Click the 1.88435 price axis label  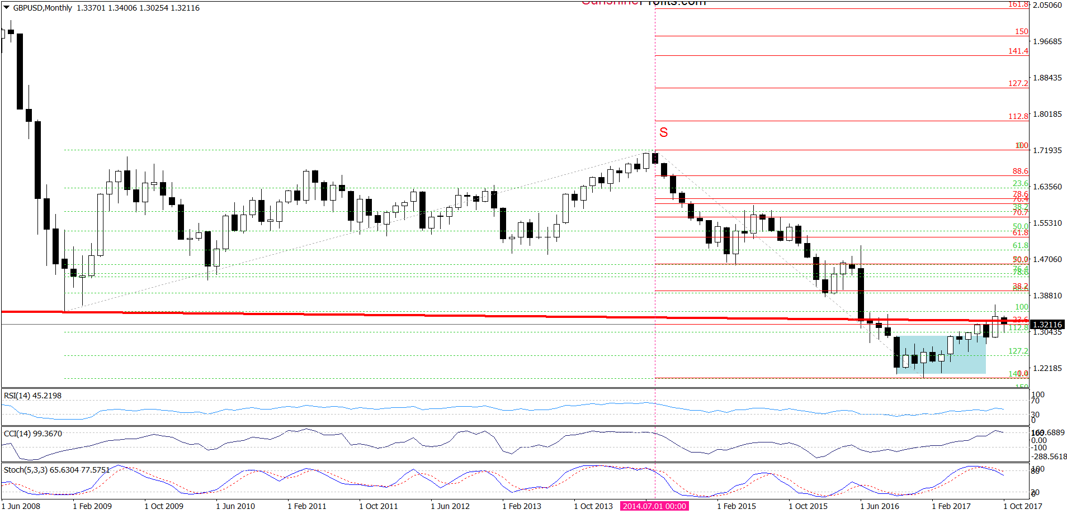point(1047,78)
